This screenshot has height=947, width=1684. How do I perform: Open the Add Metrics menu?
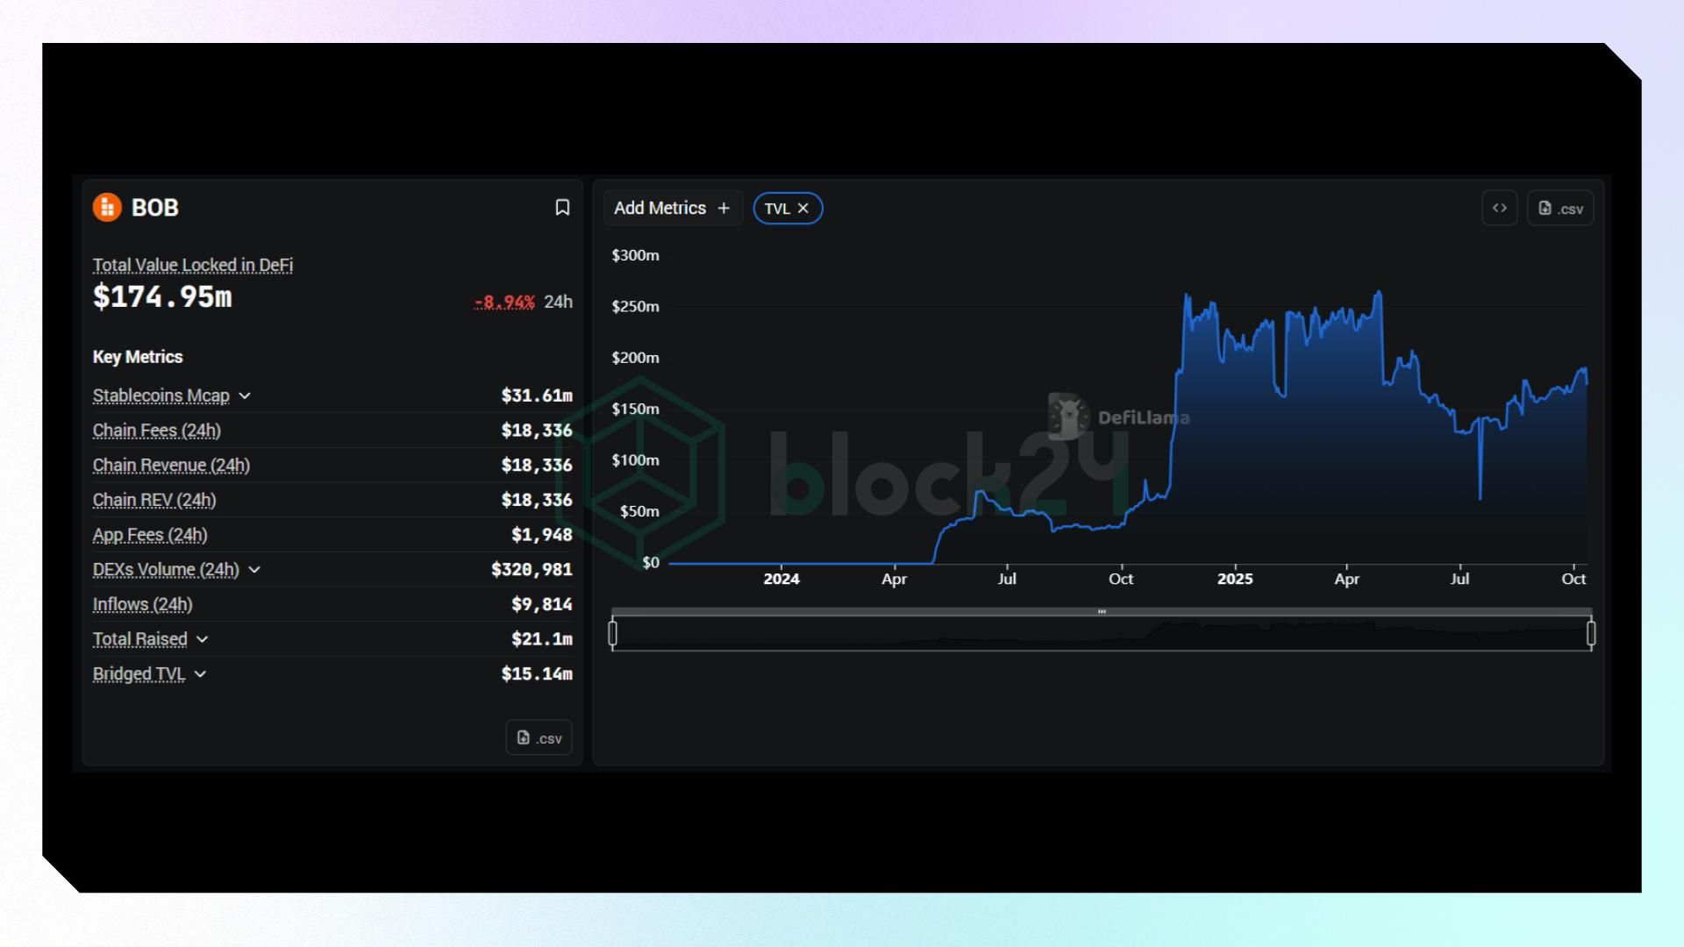[x=660, y=209]
